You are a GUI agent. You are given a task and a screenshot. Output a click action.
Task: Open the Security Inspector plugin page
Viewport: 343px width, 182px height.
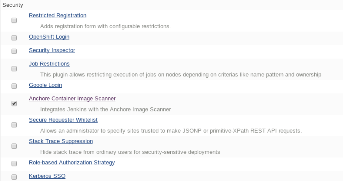pyautogui.click(x=52, y=50)
